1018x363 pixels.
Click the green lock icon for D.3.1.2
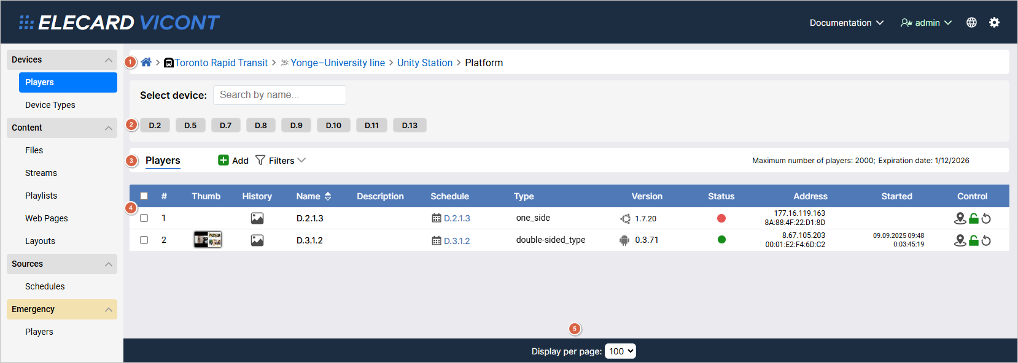[974, 240]
